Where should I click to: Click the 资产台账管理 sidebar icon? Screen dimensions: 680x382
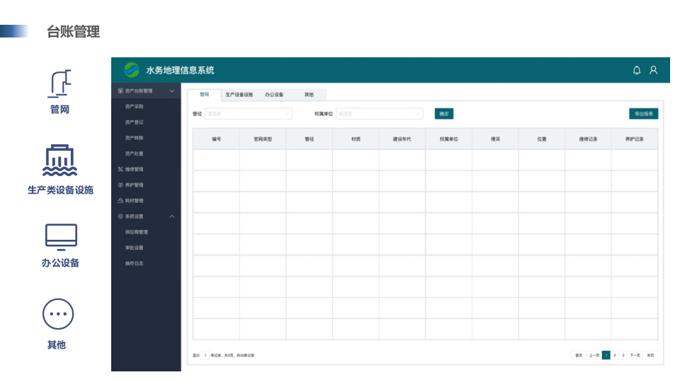[120, 91]
